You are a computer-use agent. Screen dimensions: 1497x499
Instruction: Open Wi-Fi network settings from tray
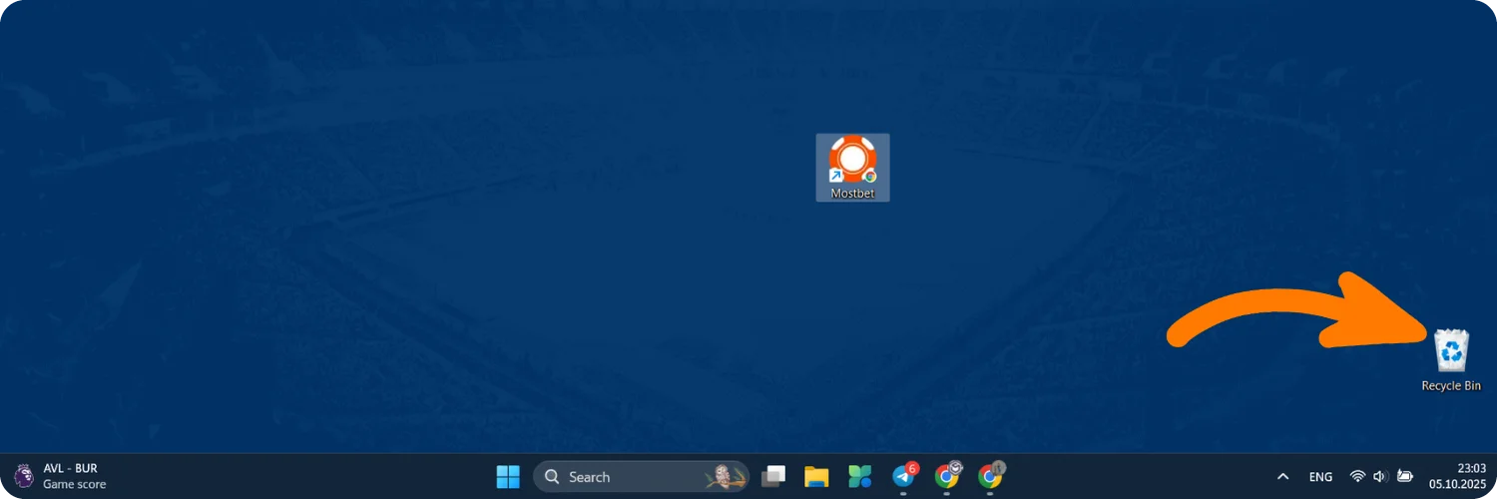coord(1357,477)
